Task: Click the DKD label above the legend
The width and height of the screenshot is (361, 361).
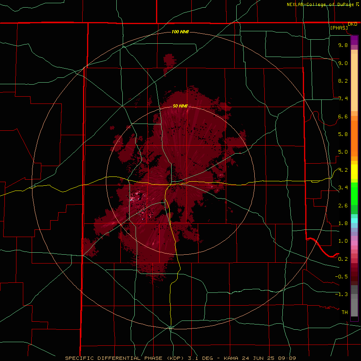Action: tap(352, 24)
